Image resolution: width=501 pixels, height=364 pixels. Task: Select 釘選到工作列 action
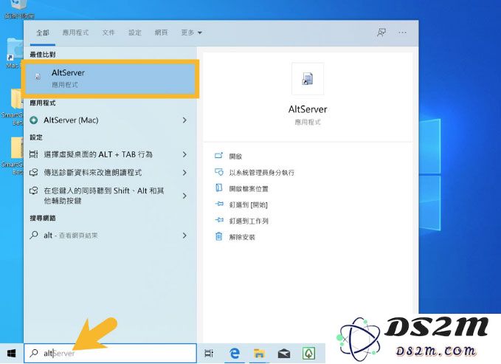[249, 221]
